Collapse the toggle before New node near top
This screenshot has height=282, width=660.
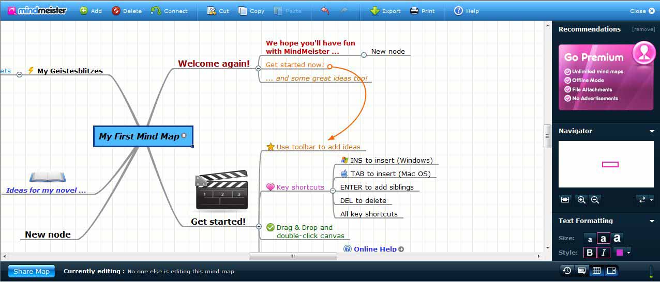(364, 54)
